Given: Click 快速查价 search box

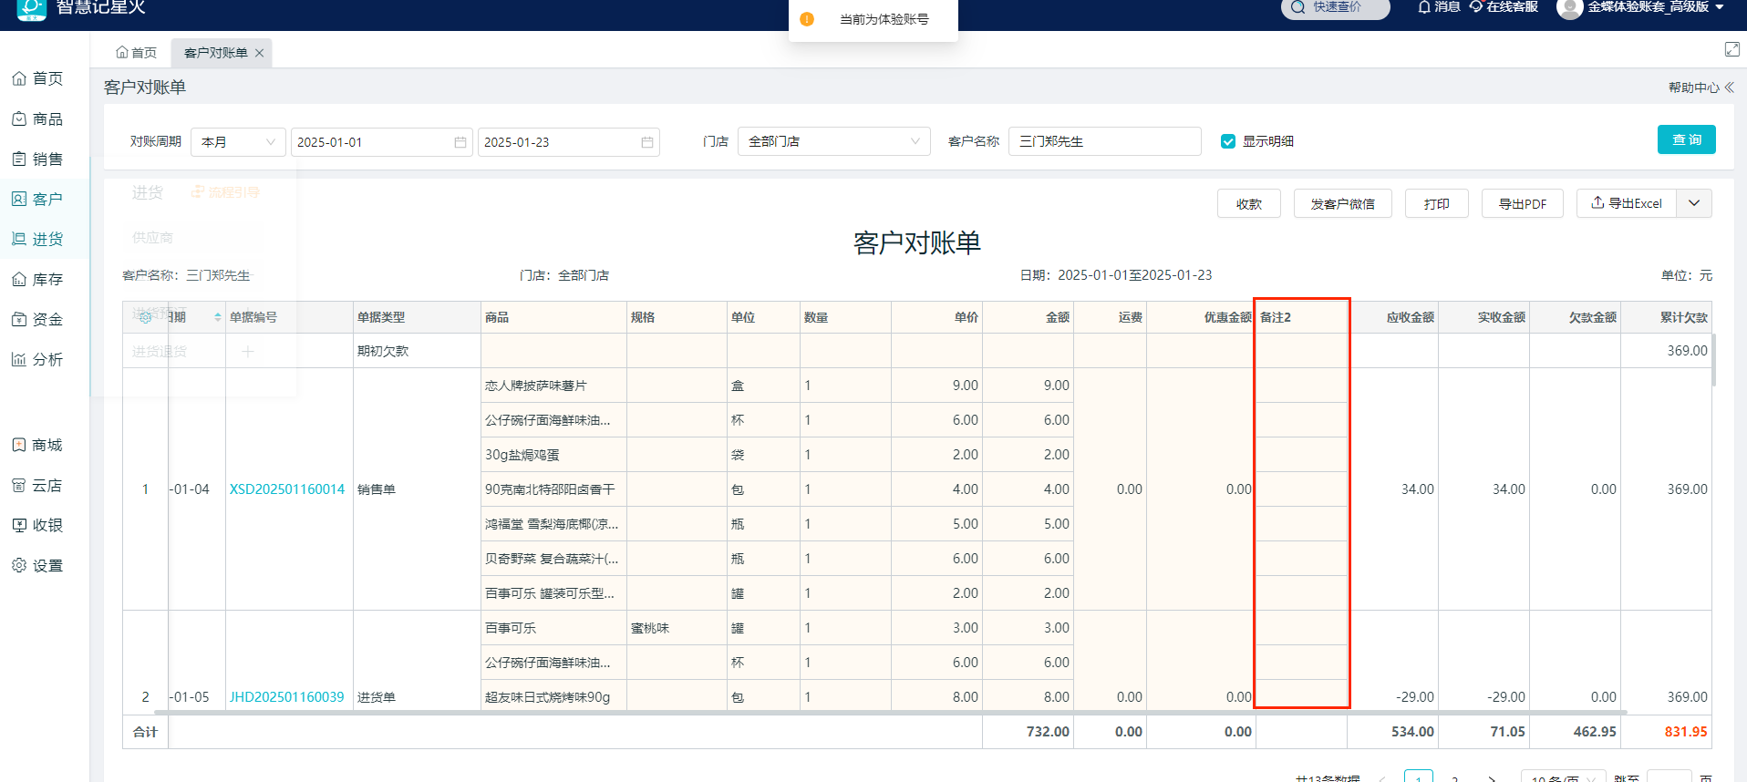Looking at the screenshot, I should pos(1336,7).
